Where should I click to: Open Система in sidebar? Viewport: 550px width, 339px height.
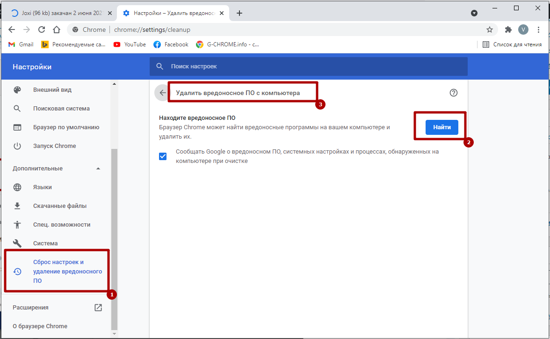click(45, 243)
